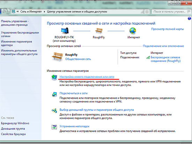Expand the arrow after Сеть и Интернет
192x144 pixels.
coord(44,12)
